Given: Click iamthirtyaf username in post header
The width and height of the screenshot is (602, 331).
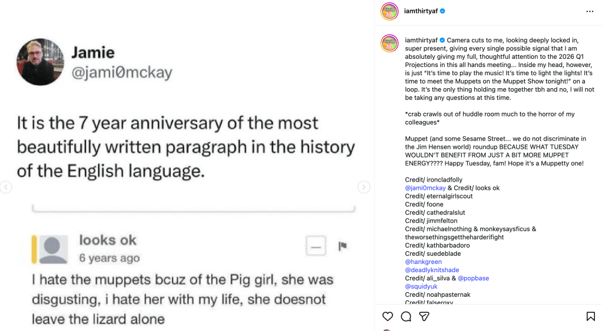Looking at the screenshot, I should click(x=421, y=11).
